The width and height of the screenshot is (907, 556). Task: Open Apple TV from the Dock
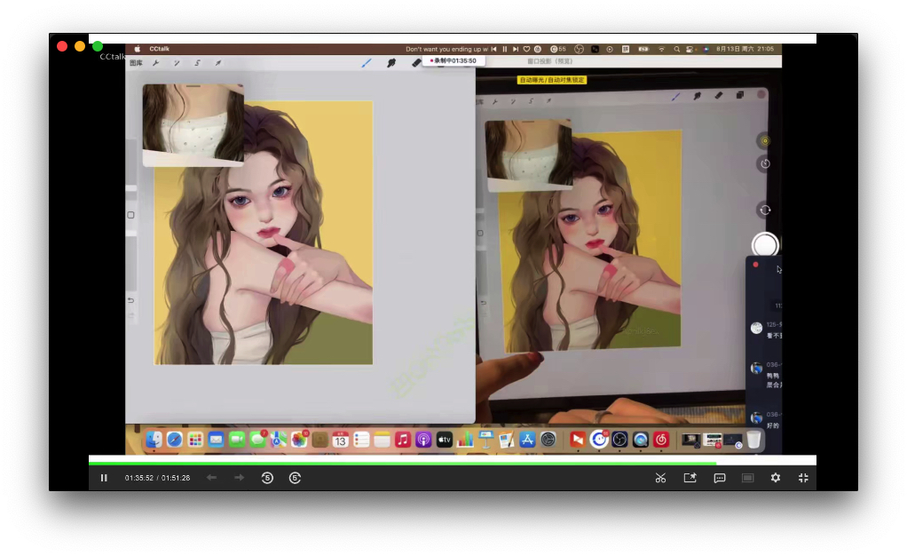tap(445, 441)
